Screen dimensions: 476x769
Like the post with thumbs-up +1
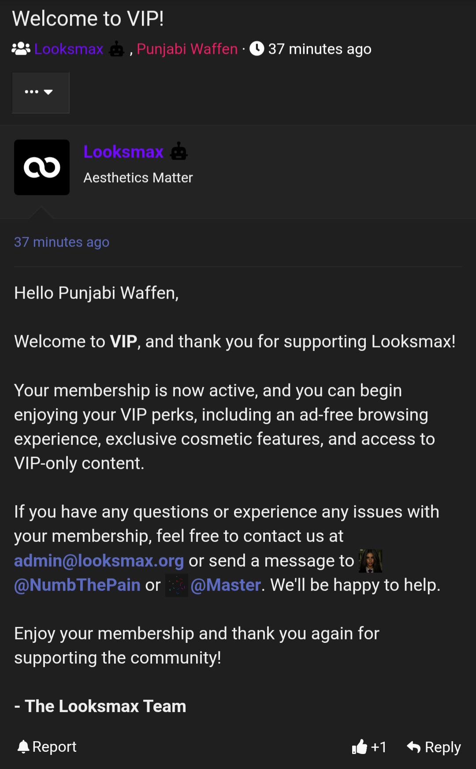(369, 747)
